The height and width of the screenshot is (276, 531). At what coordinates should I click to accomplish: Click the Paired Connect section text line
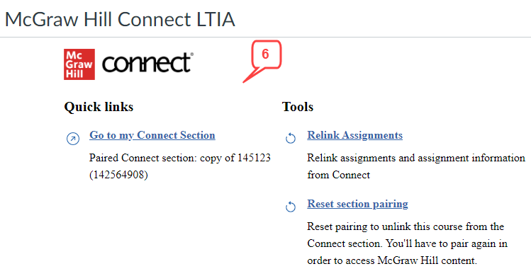[x=180, y=158]
